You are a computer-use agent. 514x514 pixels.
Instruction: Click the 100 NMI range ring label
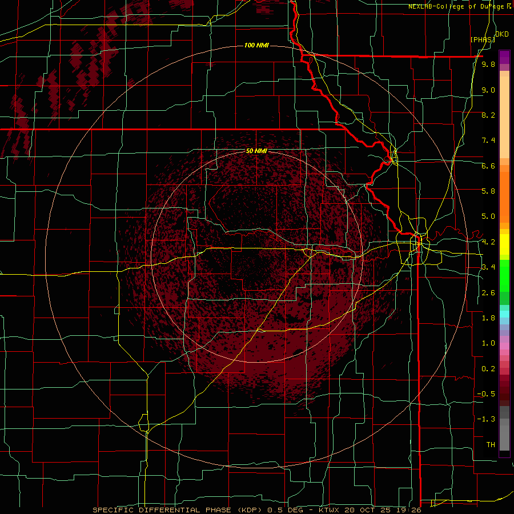tap(256, 45)
